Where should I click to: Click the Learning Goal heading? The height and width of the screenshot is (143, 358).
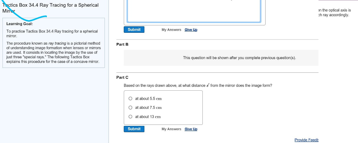(x=20, y=24)
